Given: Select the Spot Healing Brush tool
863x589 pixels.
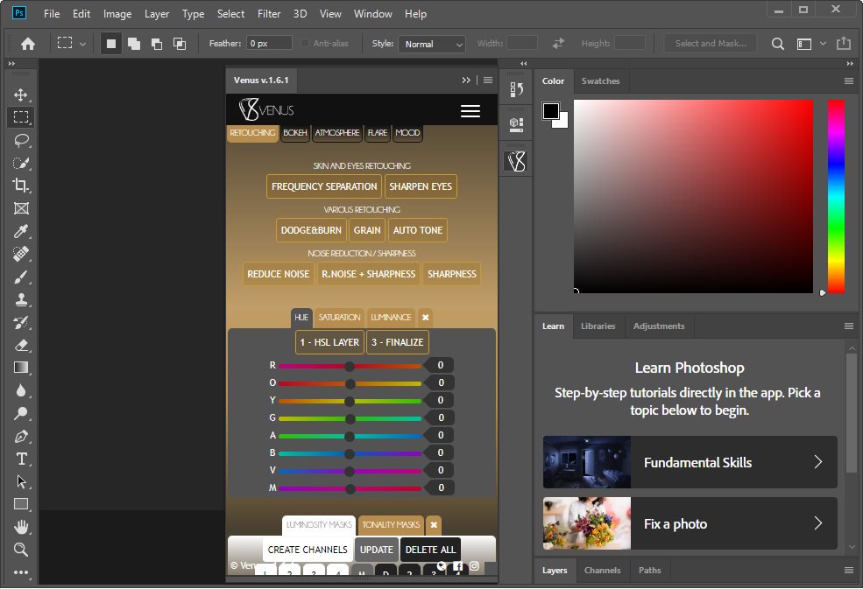Looking at the screenshot, I should (21, 254).
